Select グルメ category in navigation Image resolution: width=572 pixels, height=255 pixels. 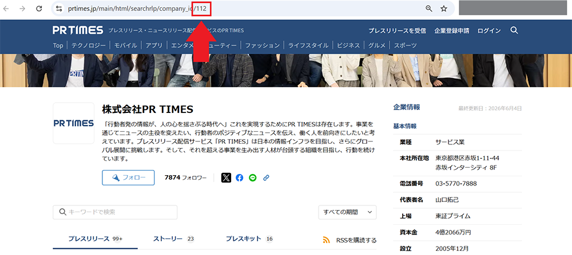click(x=377, y=46)
